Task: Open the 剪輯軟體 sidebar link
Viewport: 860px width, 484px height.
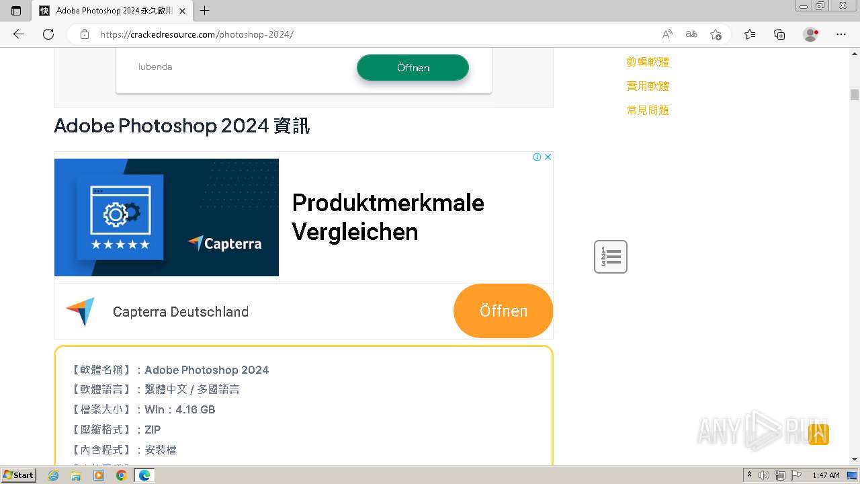Action: (x=648, y=62)
